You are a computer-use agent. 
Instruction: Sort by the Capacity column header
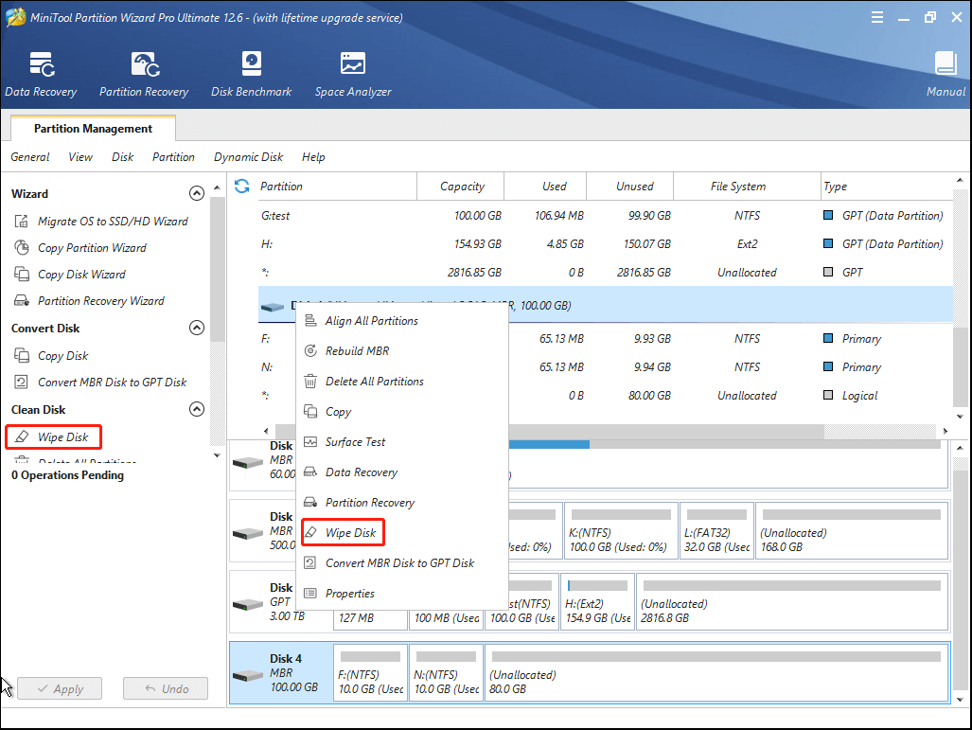[x=461, y=187]
